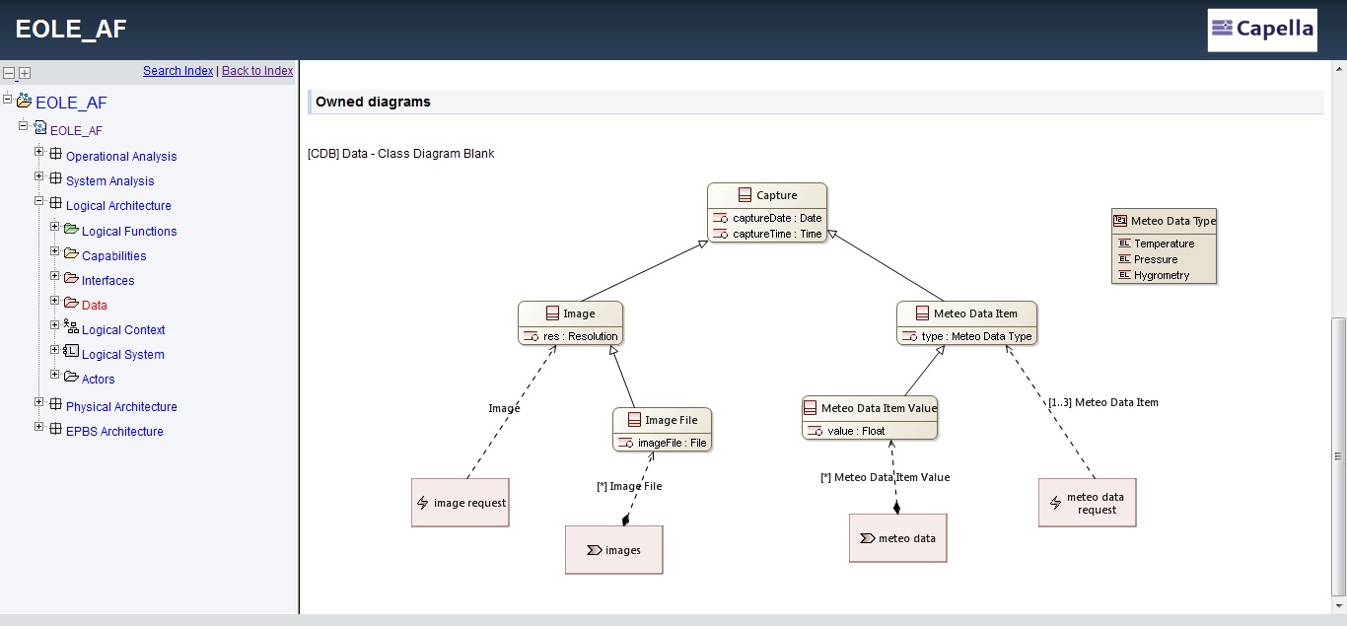Image resolution: width=1347 pixels, height=626 pixels.
Task: Click the res : Resolution attribute
Action: 571,336
